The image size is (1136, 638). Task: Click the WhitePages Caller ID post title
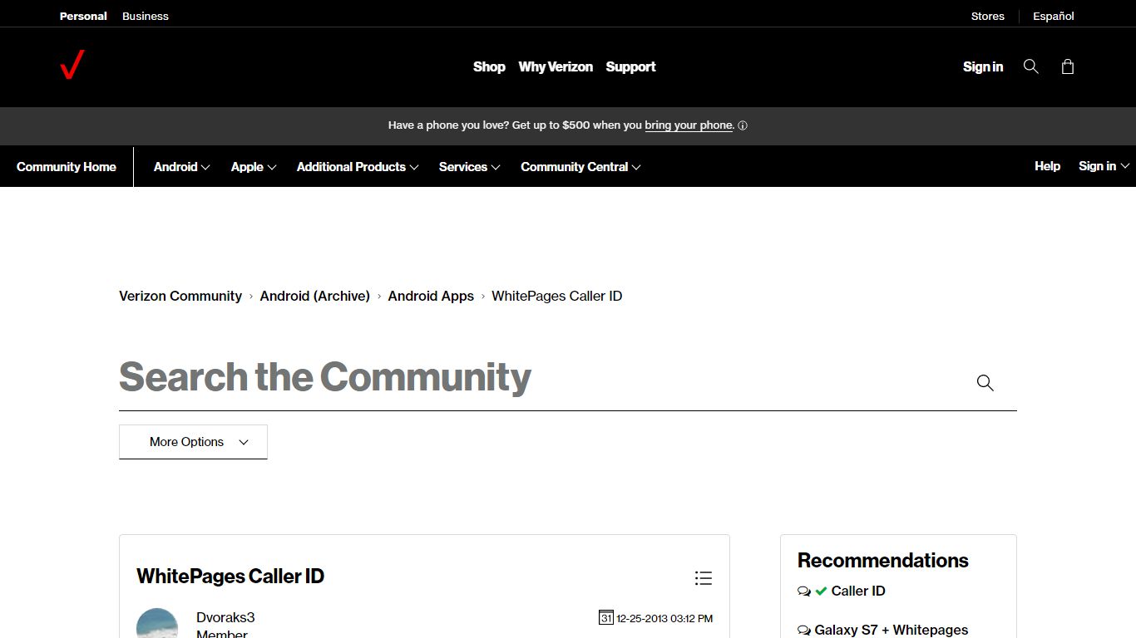click(x=230, y=577)
